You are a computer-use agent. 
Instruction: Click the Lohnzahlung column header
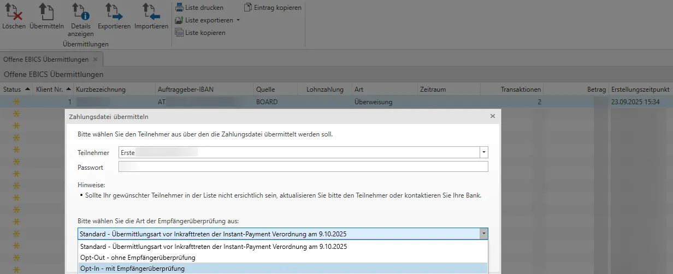pyautogui.click(x=324, y=89)
